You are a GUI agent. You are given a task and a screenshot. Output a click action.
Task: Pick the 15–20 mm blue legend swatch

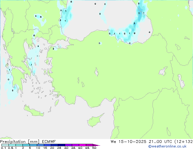pyautogui.click(x=47, y=145)
